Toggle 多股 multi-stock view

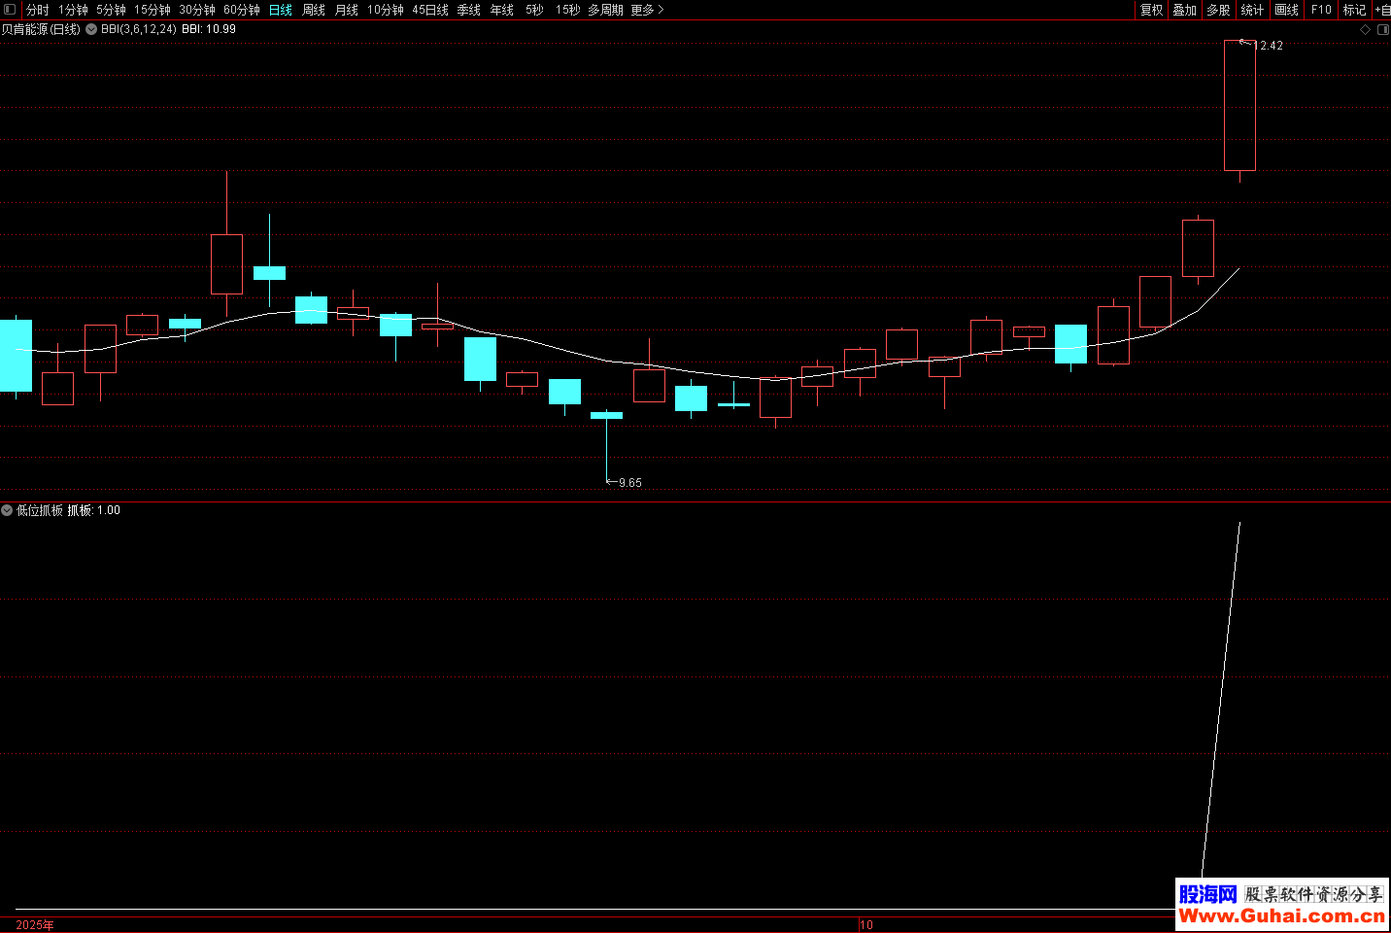1218,10
